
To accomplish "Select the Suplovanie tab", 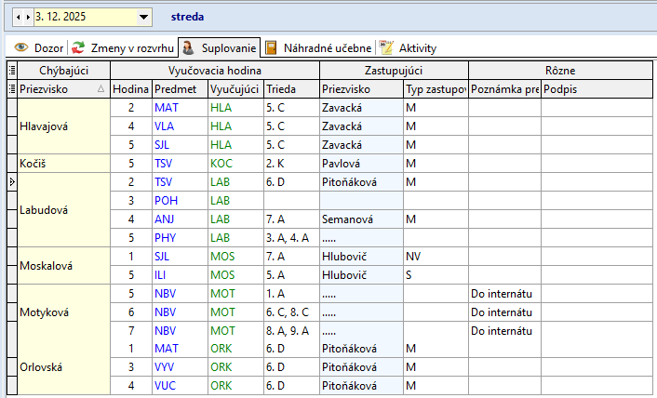I will point(220,47).
